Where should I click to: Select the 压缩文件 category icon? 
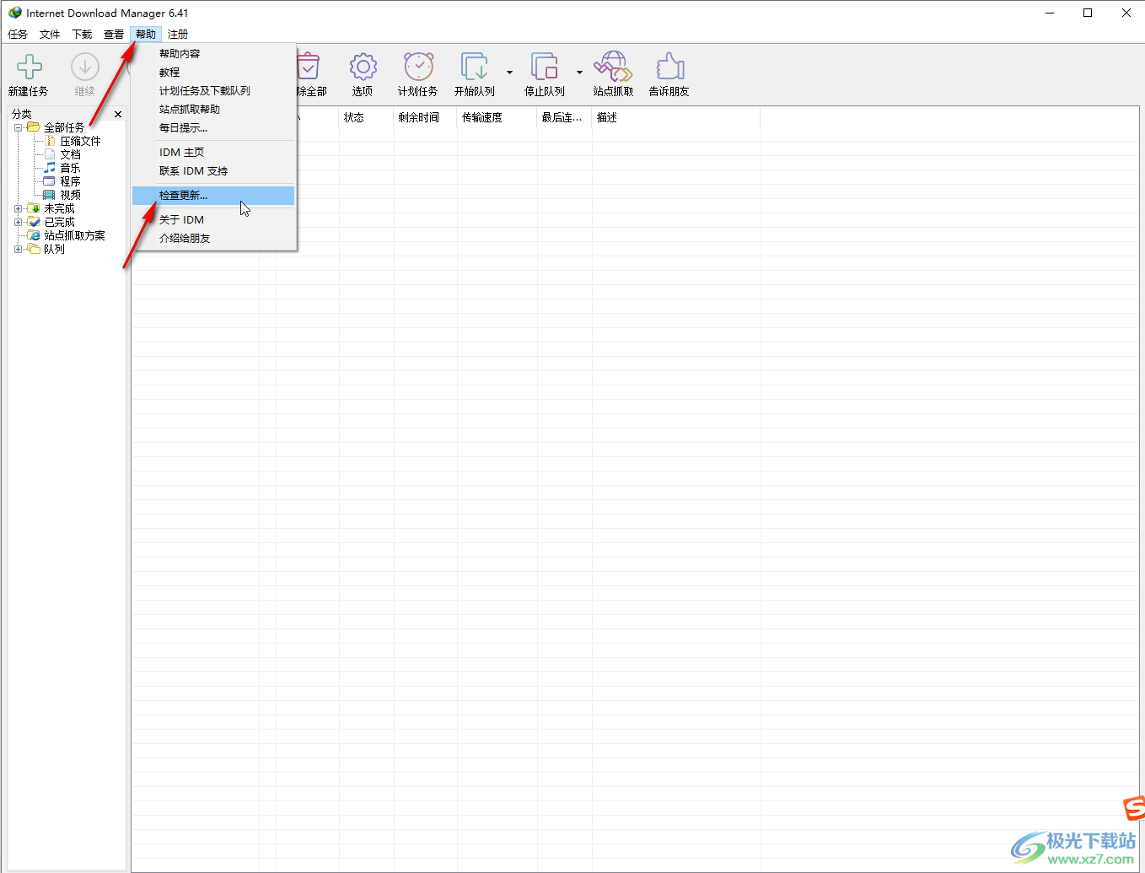(50, 141)
